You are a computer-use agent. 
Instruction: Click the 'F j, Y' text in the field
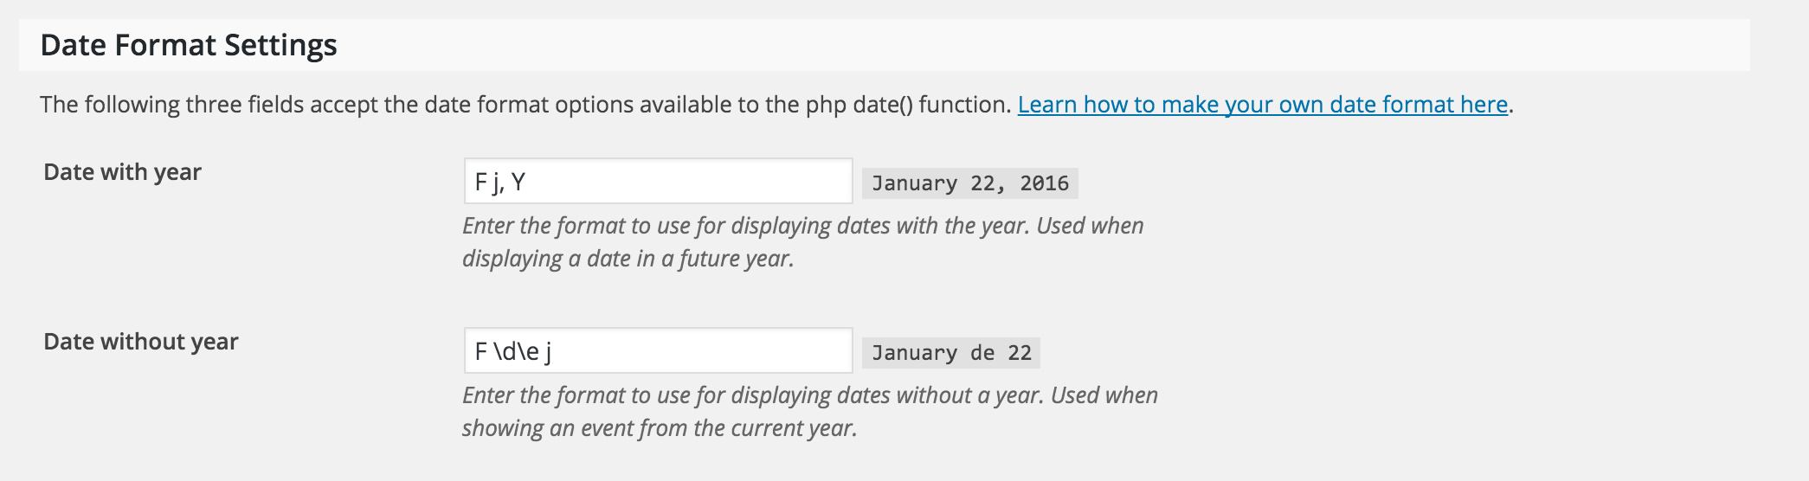(x=500, y=183)
